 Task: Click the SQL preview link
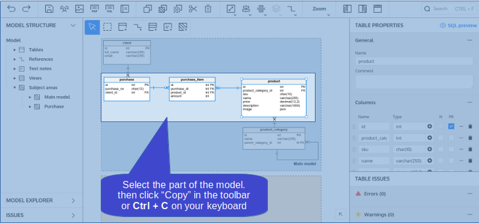pos(458,26)
